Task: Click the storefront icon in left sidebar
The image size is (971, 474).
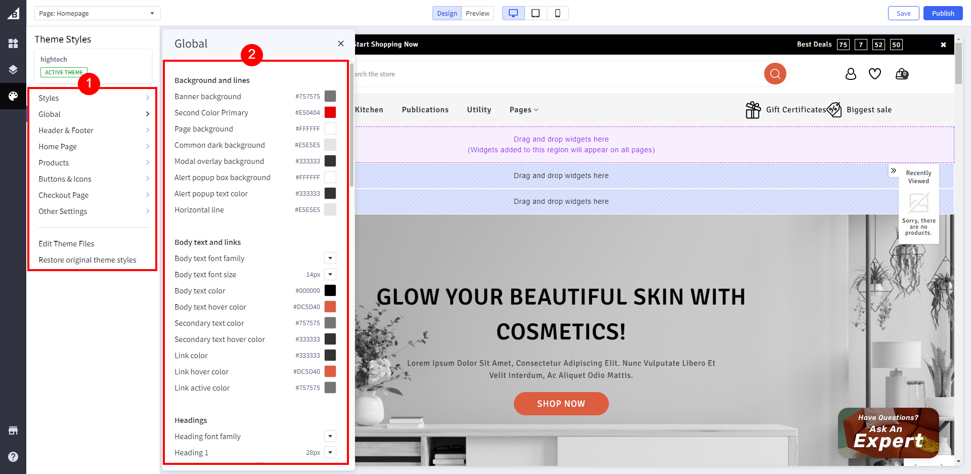Action: click(x=13, y=430)
